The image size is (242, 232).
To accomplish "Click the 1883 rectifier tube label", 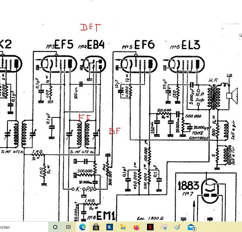I will 188,186.
